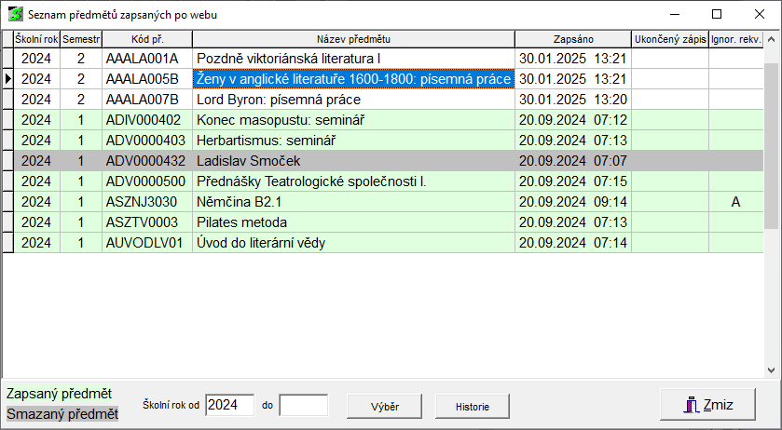
Task: Select the Pozdně viktoriánská literatura I row
Action: click(353, 59)
